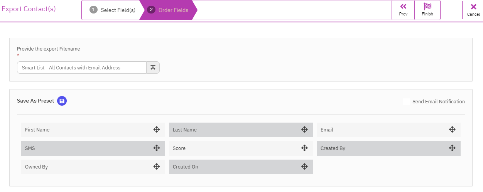Click the export filename input field
Image resolution: width=483 pixels, height=192 pixels.
click(x=82, y=67)
